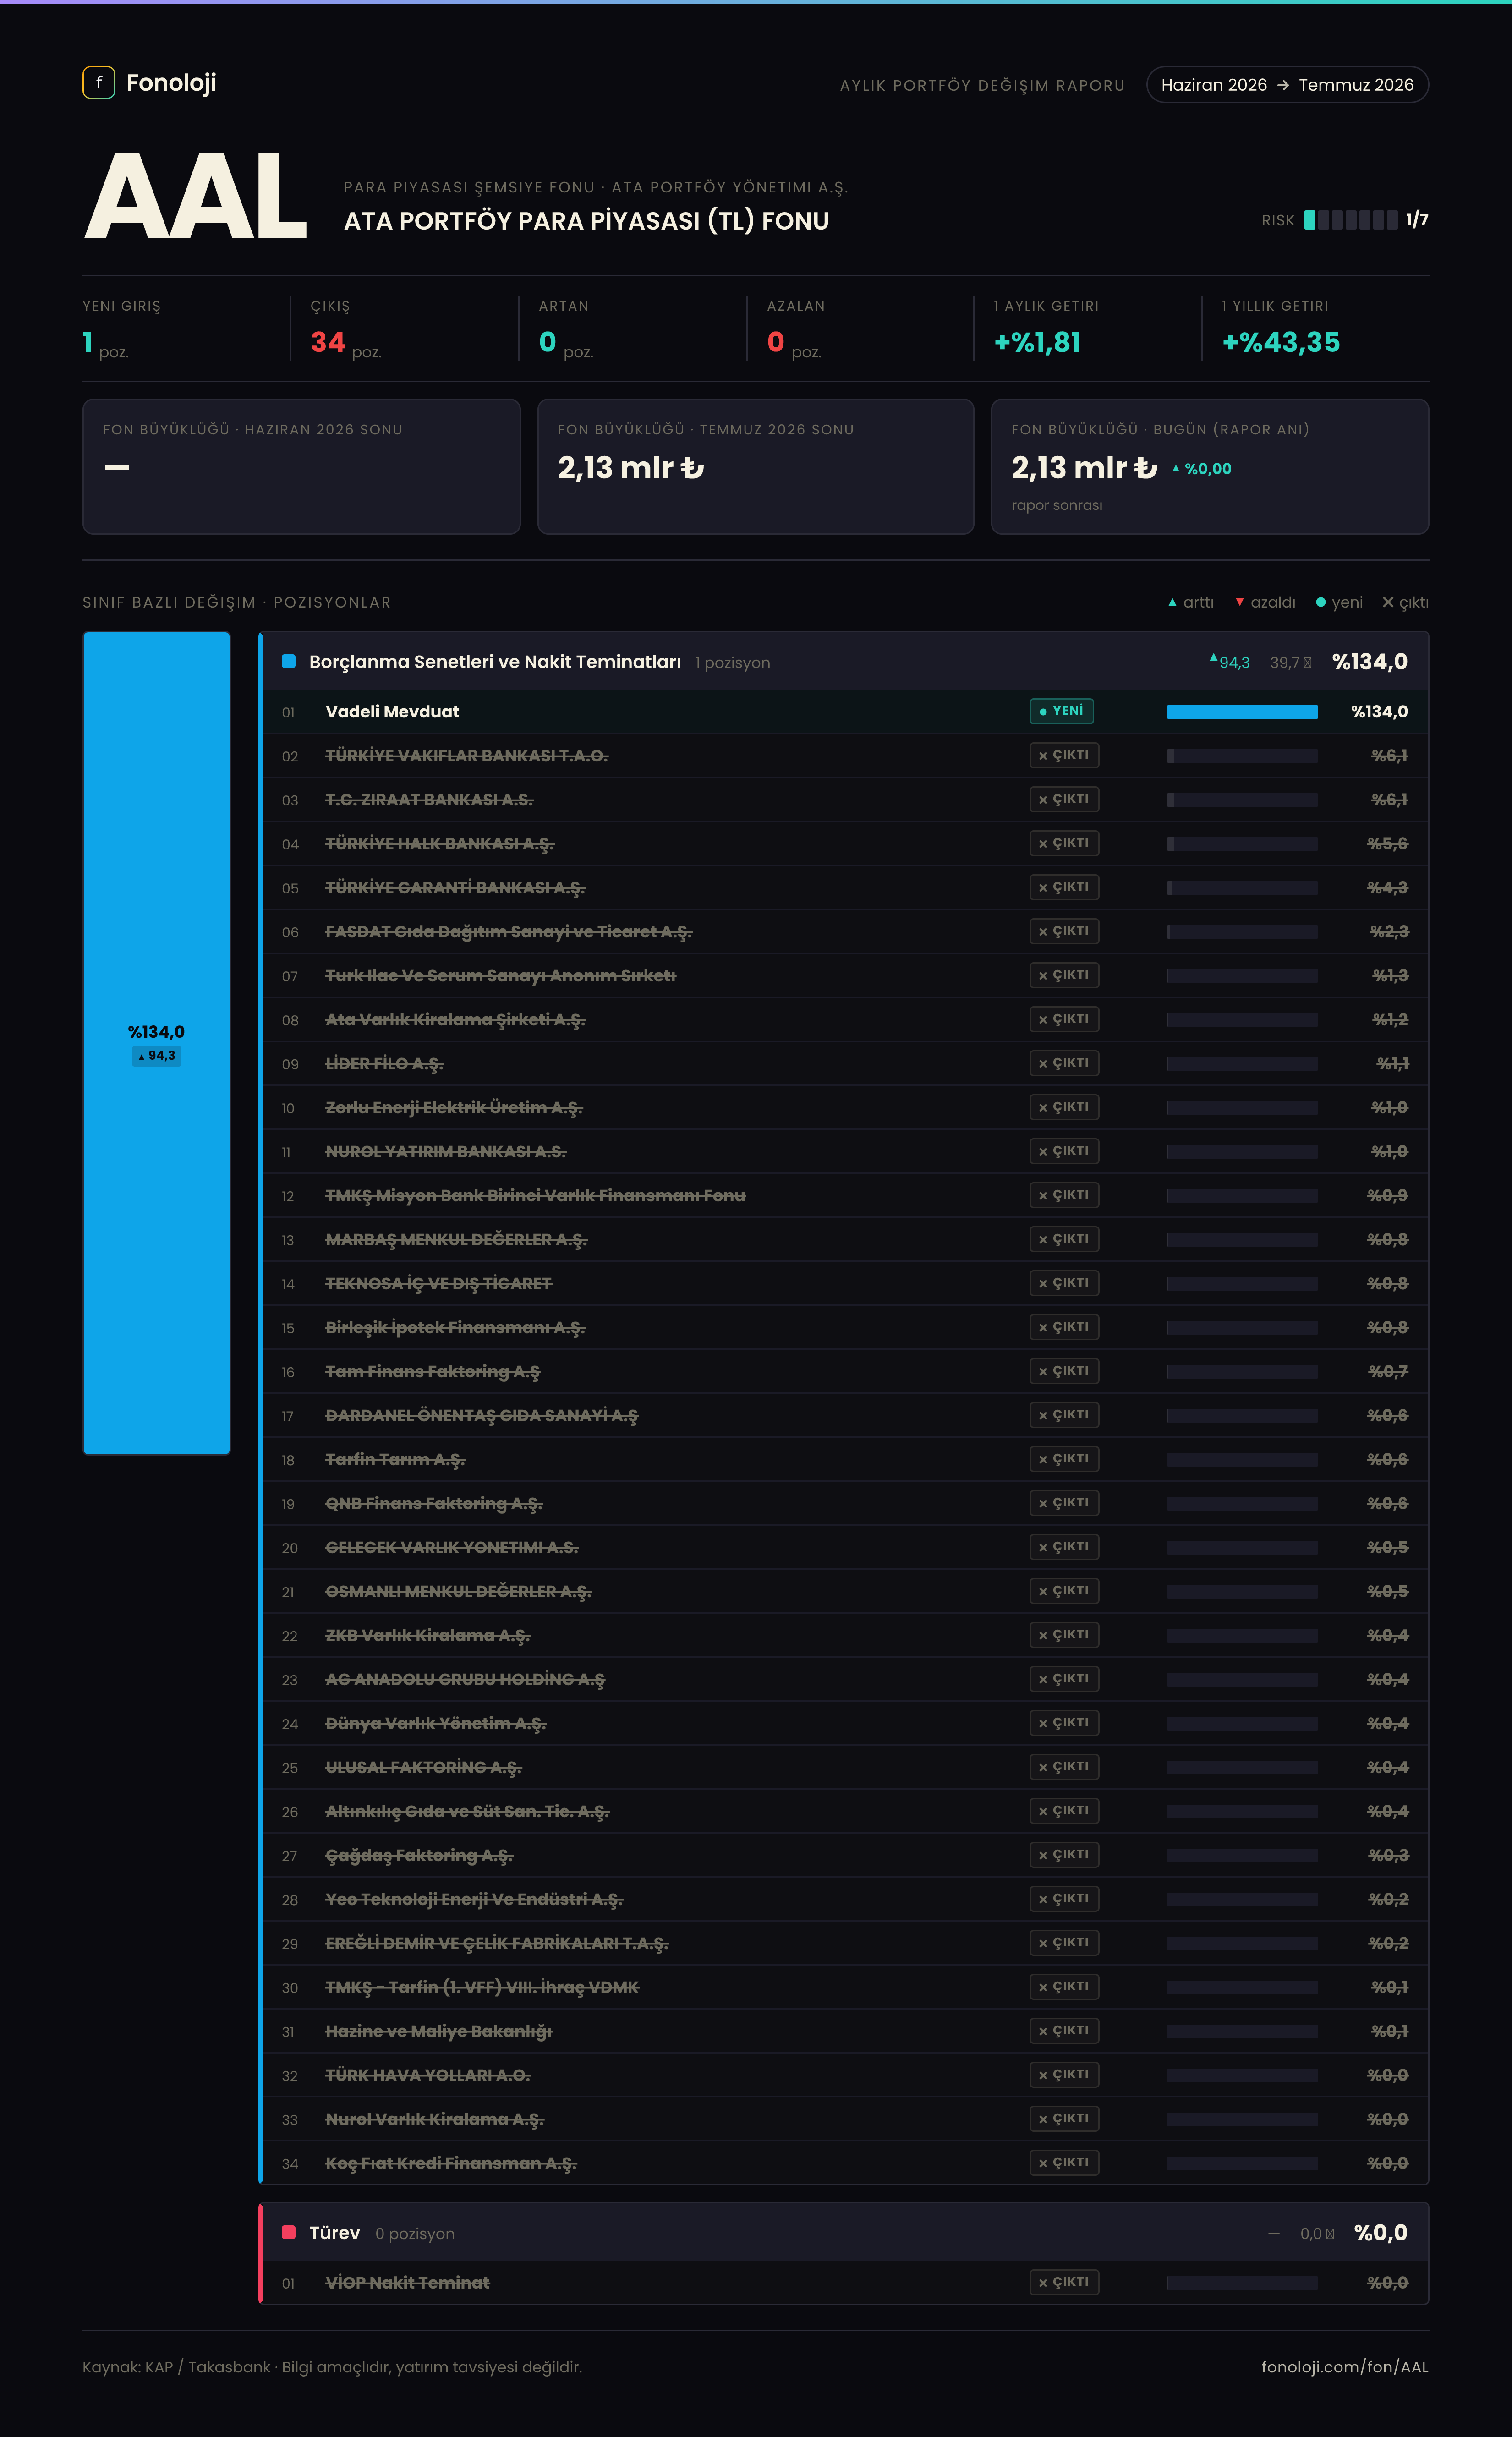
Task: Select the TMKŞ Misyon Bank Birinci Varlık row
Action: (845, 1196)
